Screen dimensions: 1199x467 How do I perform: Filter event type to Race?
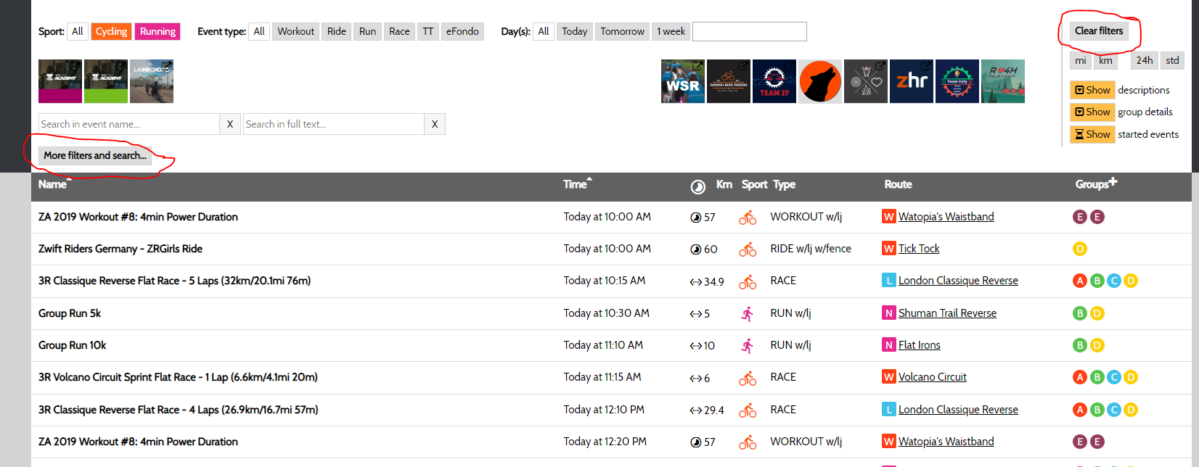tap(399, 31)
